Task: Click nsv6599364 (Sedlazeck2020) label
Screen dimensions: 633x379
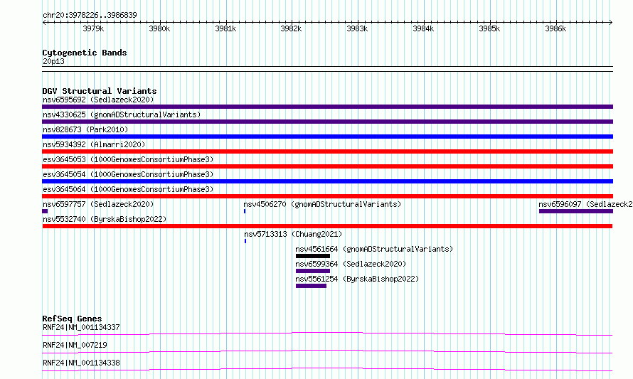Action: point(351,264)
